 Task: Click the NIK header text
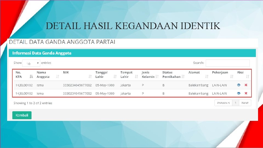[66, 72]
